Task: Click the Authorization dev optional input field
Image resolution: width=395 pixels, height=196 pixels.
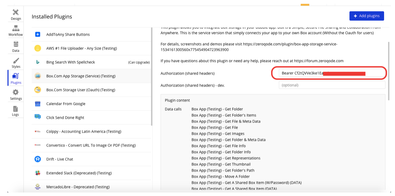Action: tap(332, 85)
